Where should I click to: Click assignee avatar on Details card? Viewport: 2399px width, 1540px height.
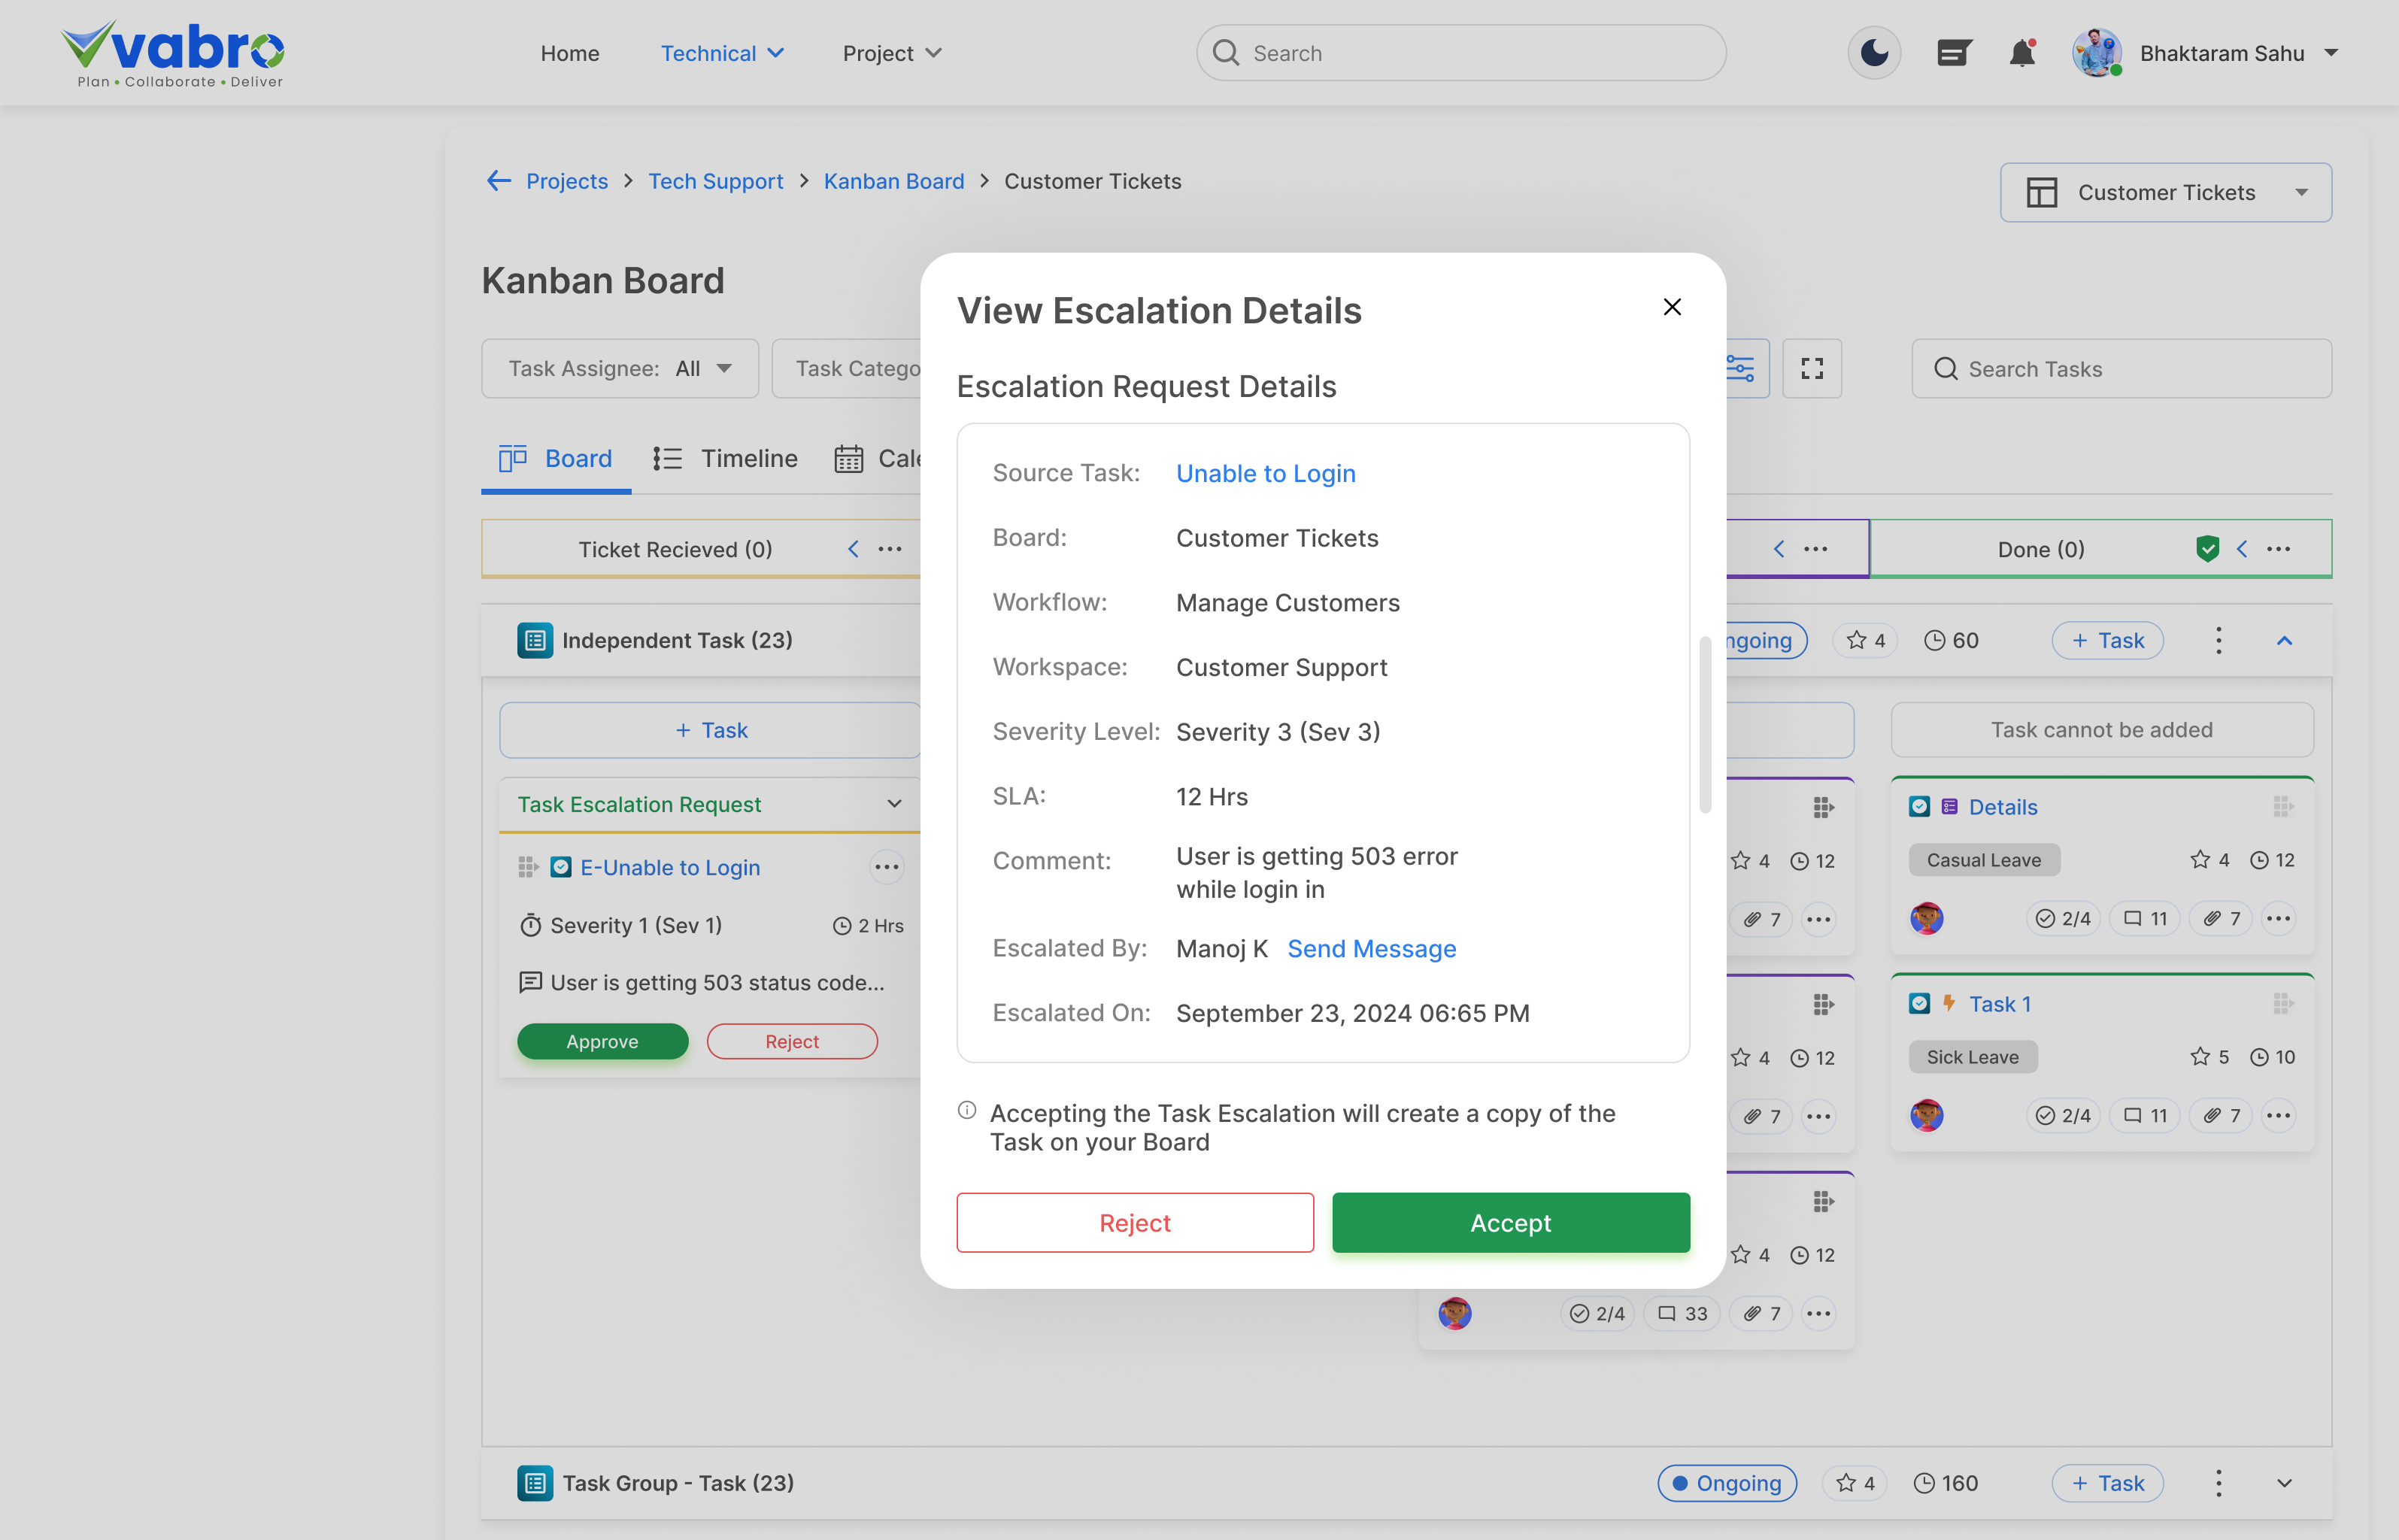[x=1927, y=918]
